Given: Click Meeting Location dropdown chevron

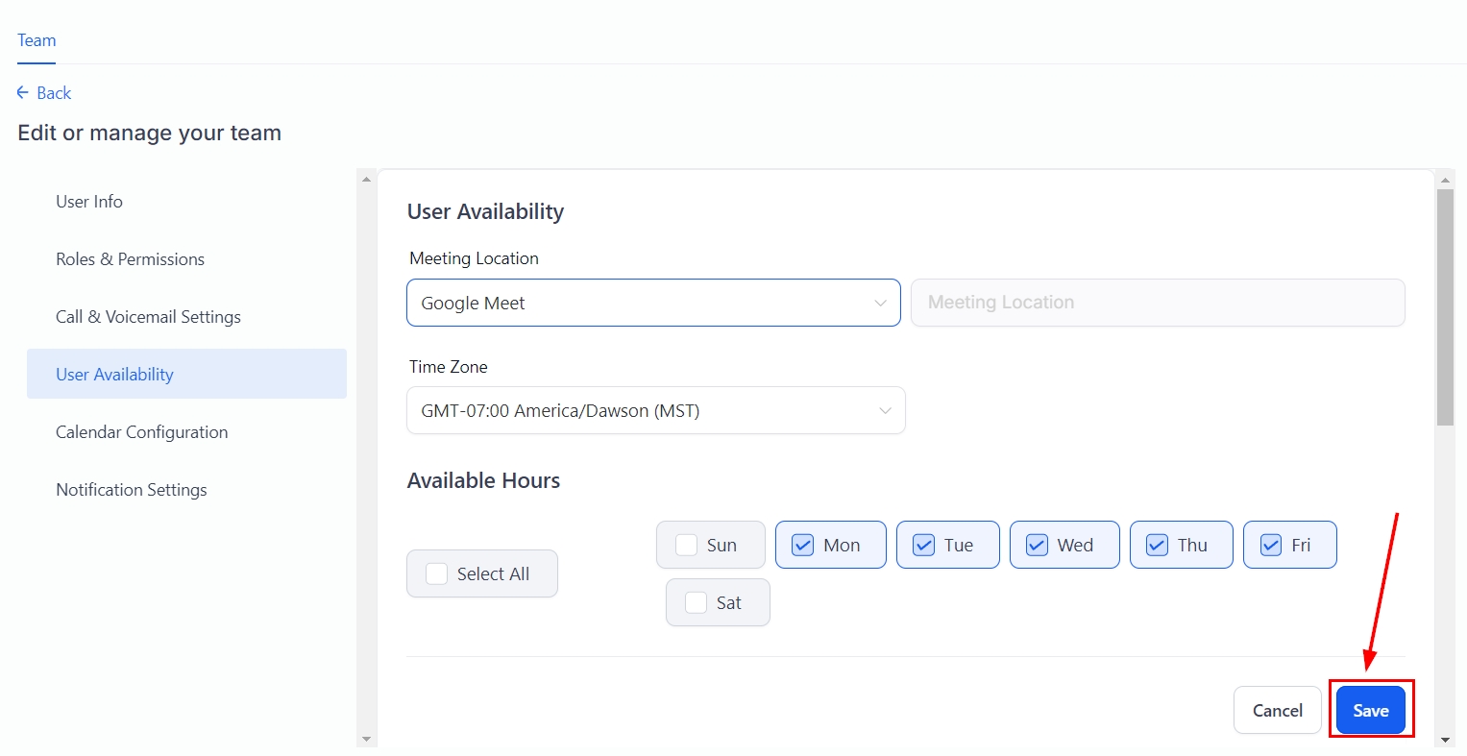Looking at the screenshot, I should [x=880, y=304].
